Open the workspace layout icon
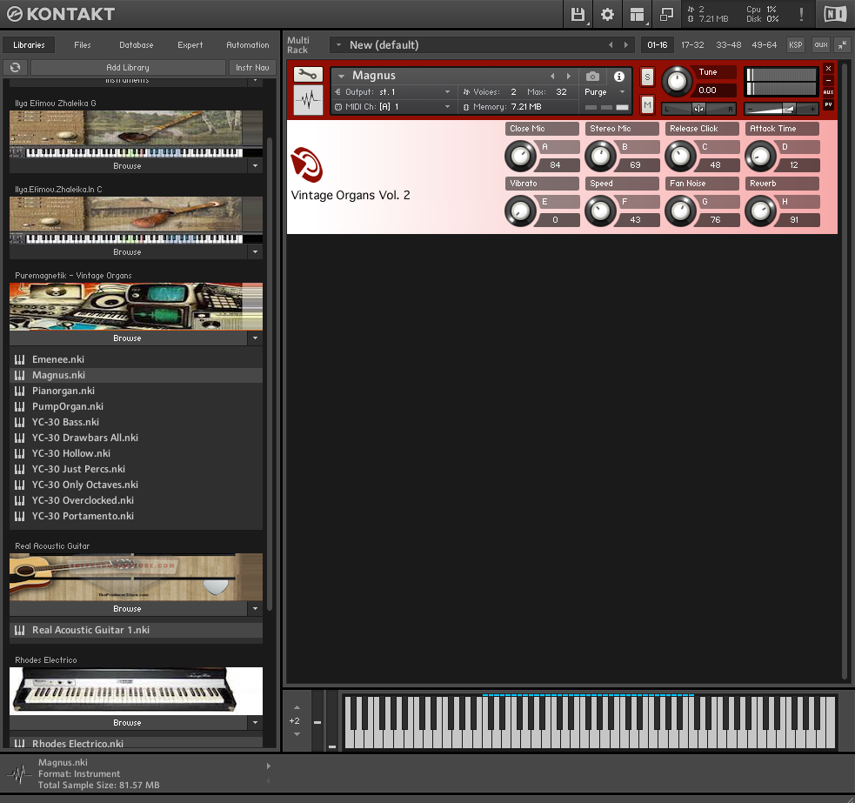This screenshot has width=855, height=803. [637, 14]
